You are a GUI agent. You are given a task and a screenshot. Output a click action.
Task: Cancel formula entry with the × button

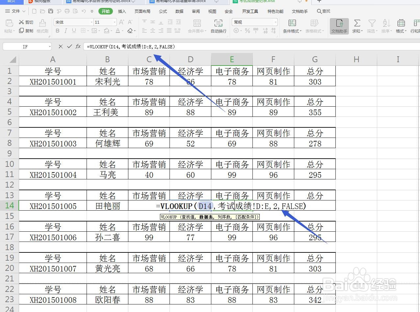[61, 46]
